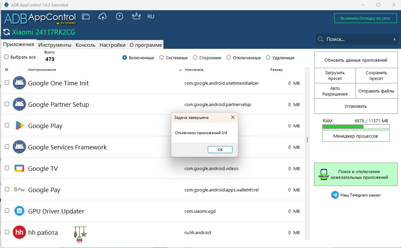
Task: Click the GPU Driver Updater app icon
Action: 19,211
